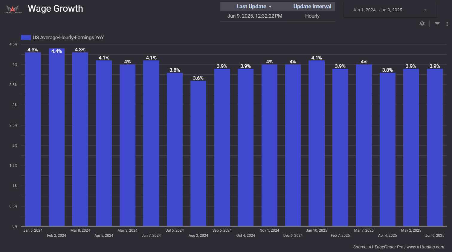Select the Feb 2, 2024 bar showing 4.4%

56,138
